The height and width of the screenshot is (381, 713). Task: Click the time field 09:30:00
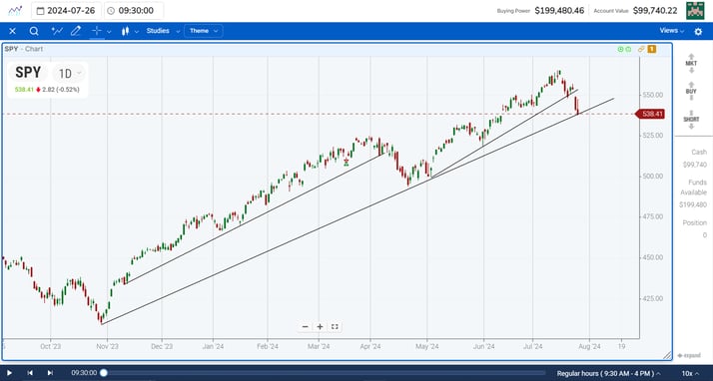134,11
